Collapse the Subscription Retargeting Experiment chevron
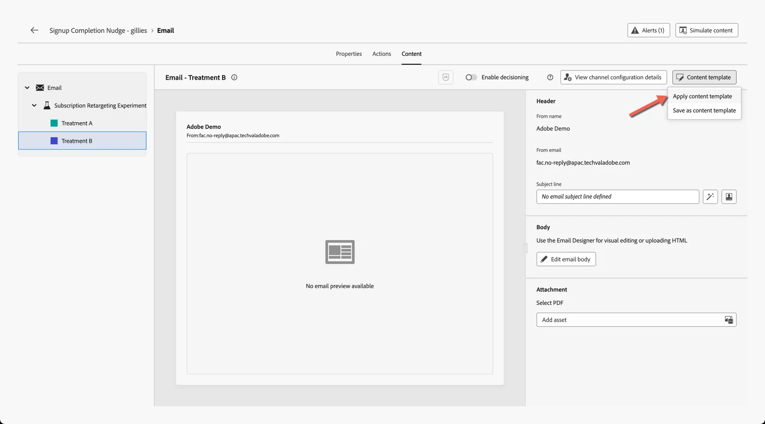 pyautogui.click(x=34, y=105)
